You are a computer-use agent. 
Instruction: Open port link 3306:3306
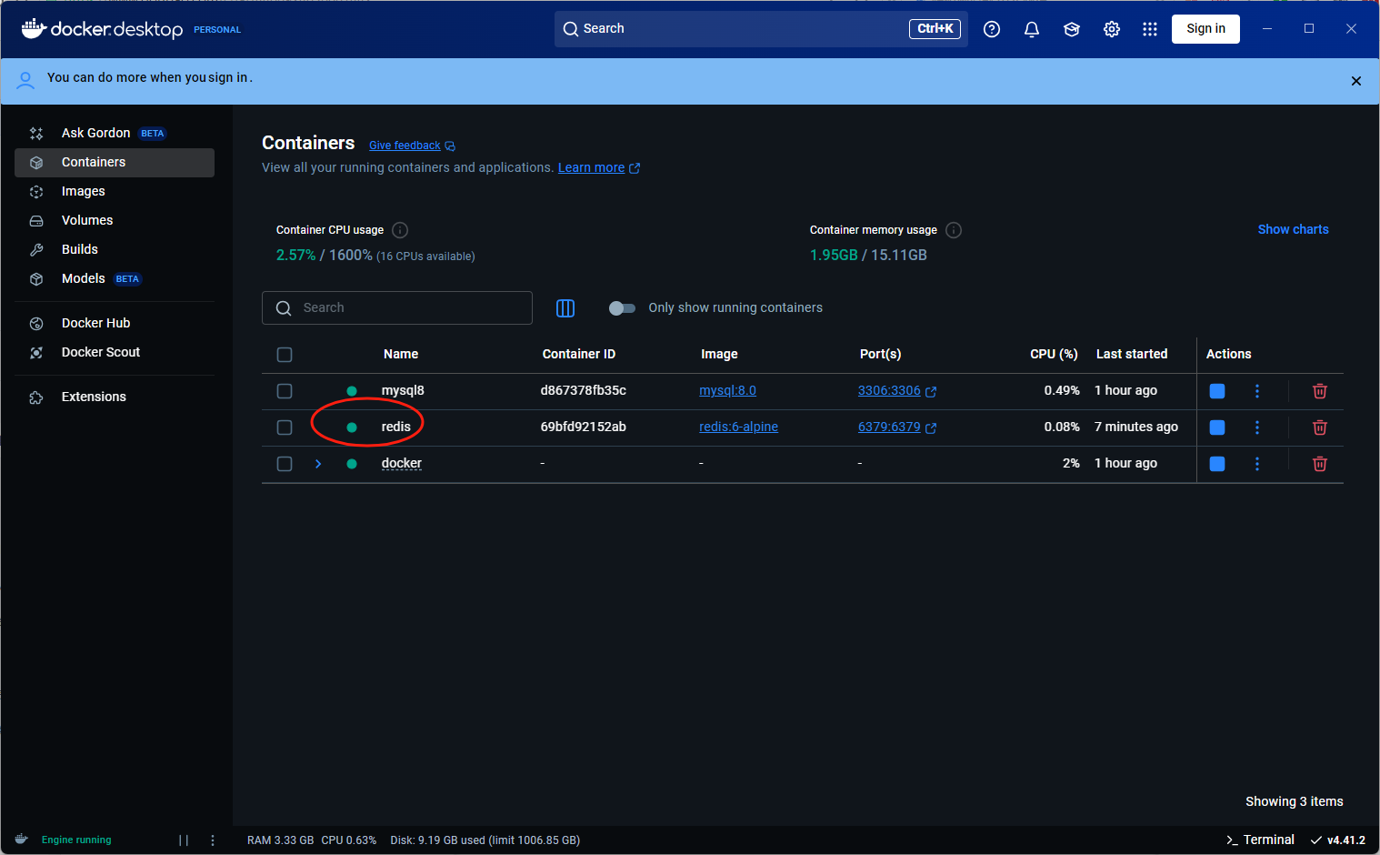[889, 390]
